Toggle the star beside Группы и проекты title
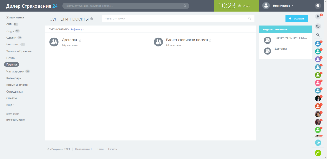The width and height of the screenshot is (327, 159). 92,19
